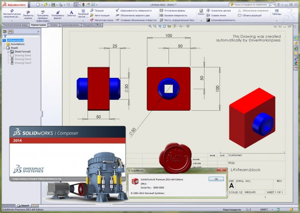Image resolution: width=300 pixels, height=213 pixels.
Task: Collapse the Sheet1 tree node
Action: (4, 48)
